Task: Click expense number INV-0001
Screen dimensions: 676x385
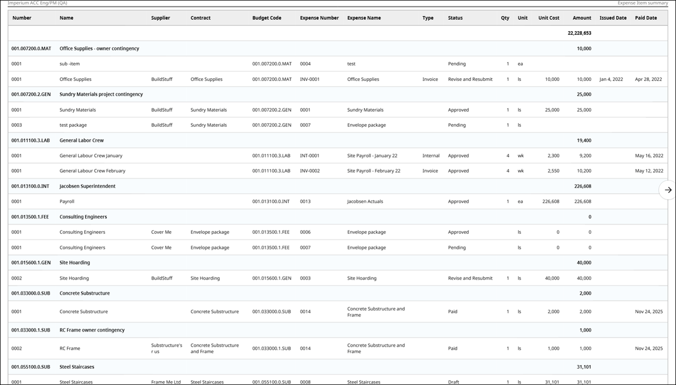Action: click(310, 79)
